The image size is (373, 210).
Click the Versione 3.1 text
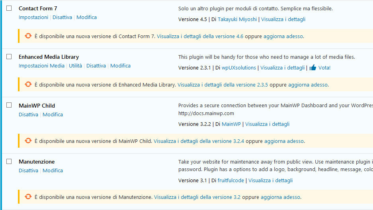pyautogui.click(x=193, y=181)
